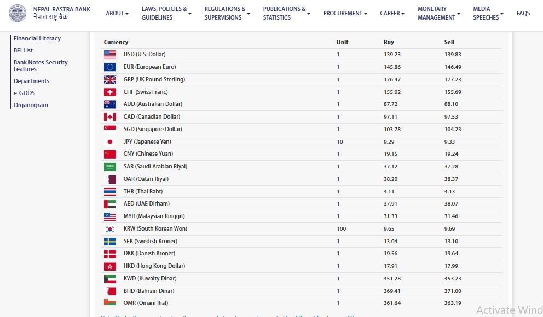
Task: Expand the Monetary Management dropdown
Action: click(x=438, y=13)
